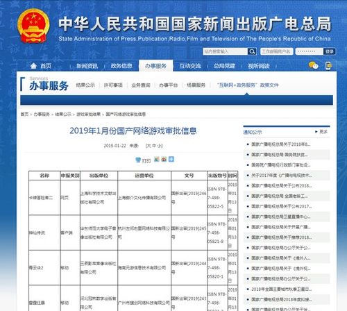This screenshot has width=347, height=311.
Task: Click 更多 in the notice panel
Action: pos(323,132)
